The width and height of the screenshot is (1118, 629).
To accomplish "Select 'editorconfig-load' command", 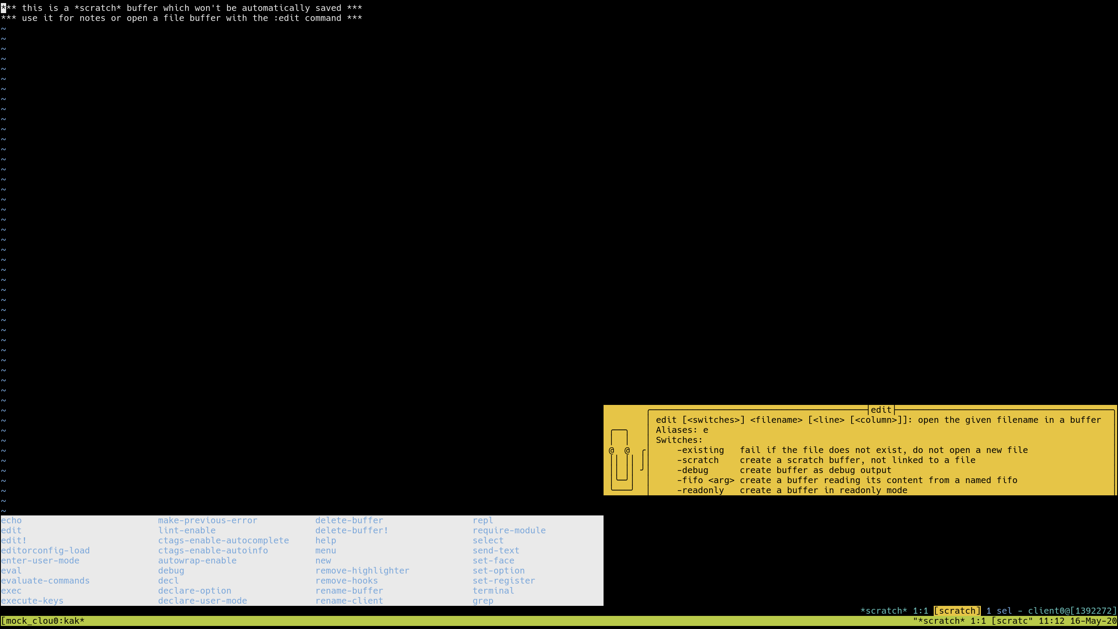I will [x=45, y=550].
